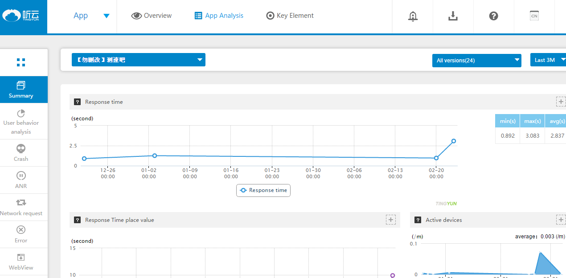Open Network request in sidebar
The height and width of the screenshot is (278, 566).
coord(21,207)
